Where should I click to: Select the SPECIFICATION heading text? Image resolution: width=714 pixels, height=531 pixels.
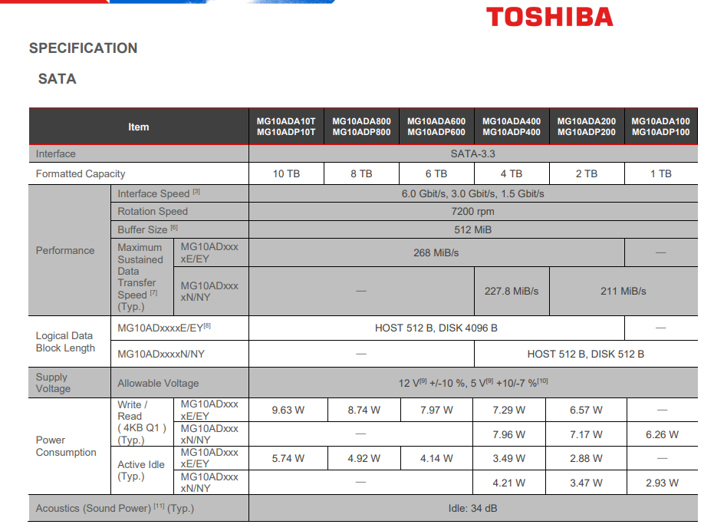[83, 48]
